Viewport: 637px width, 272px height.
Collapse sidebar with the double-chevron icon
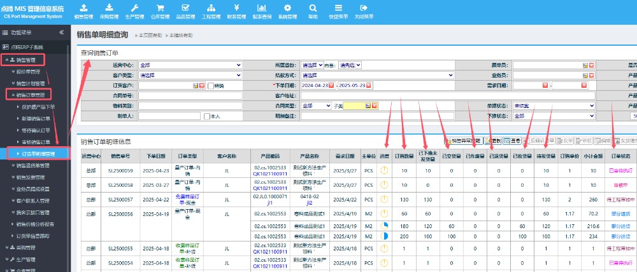(x=62, y=32)
